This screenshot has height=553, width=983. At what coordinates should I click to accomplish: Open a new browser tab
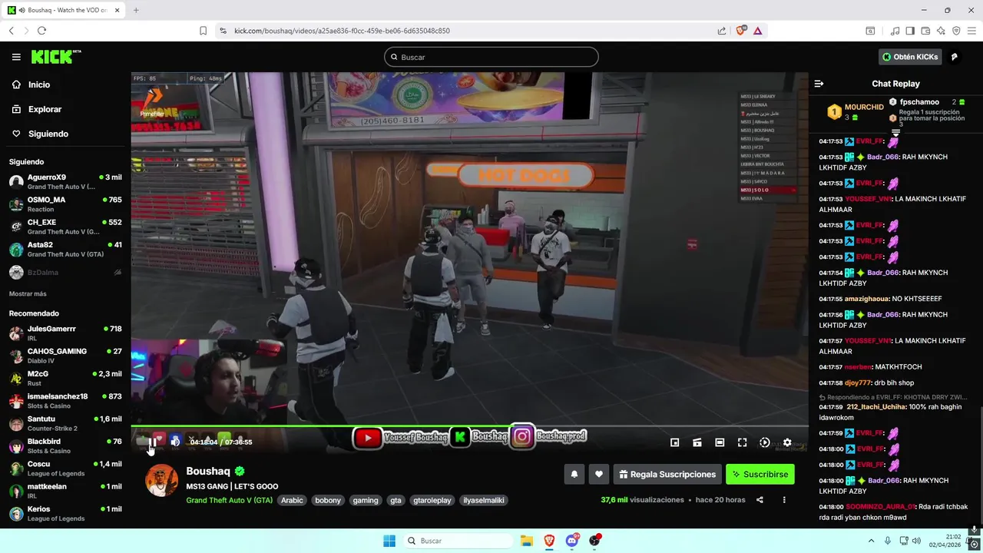coord(136,10)
